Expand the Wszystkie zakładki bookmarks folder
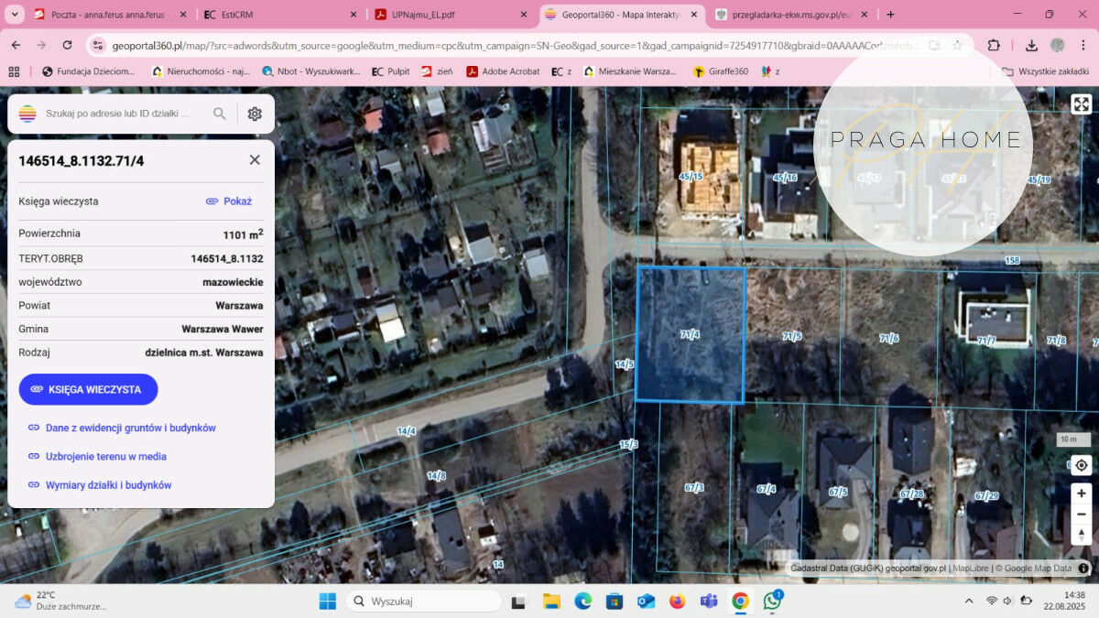Screen dimensions: 1099x618 [x=1044, y=71]
